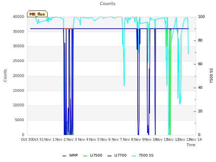Toggle the 7500 SS legend entry

[142, 155]
